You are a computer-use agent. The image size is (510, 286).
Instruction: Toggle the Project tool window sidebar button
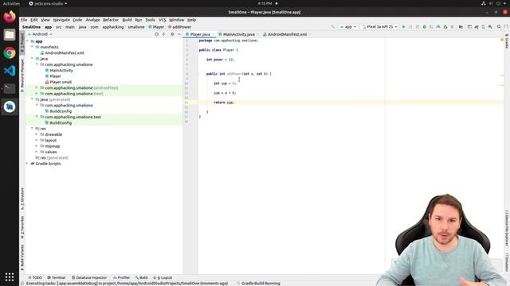[x=22, y=43]
